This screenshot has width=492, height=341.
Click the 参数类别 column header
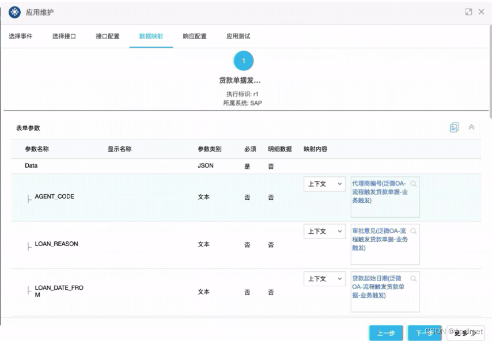(210, 149)
